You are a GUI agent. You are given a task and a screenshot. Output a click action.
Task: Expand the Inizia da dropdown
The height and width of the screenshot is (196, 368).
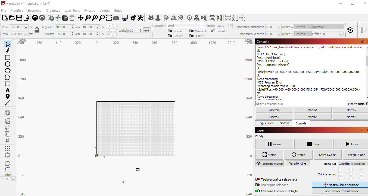pos(353,164)
